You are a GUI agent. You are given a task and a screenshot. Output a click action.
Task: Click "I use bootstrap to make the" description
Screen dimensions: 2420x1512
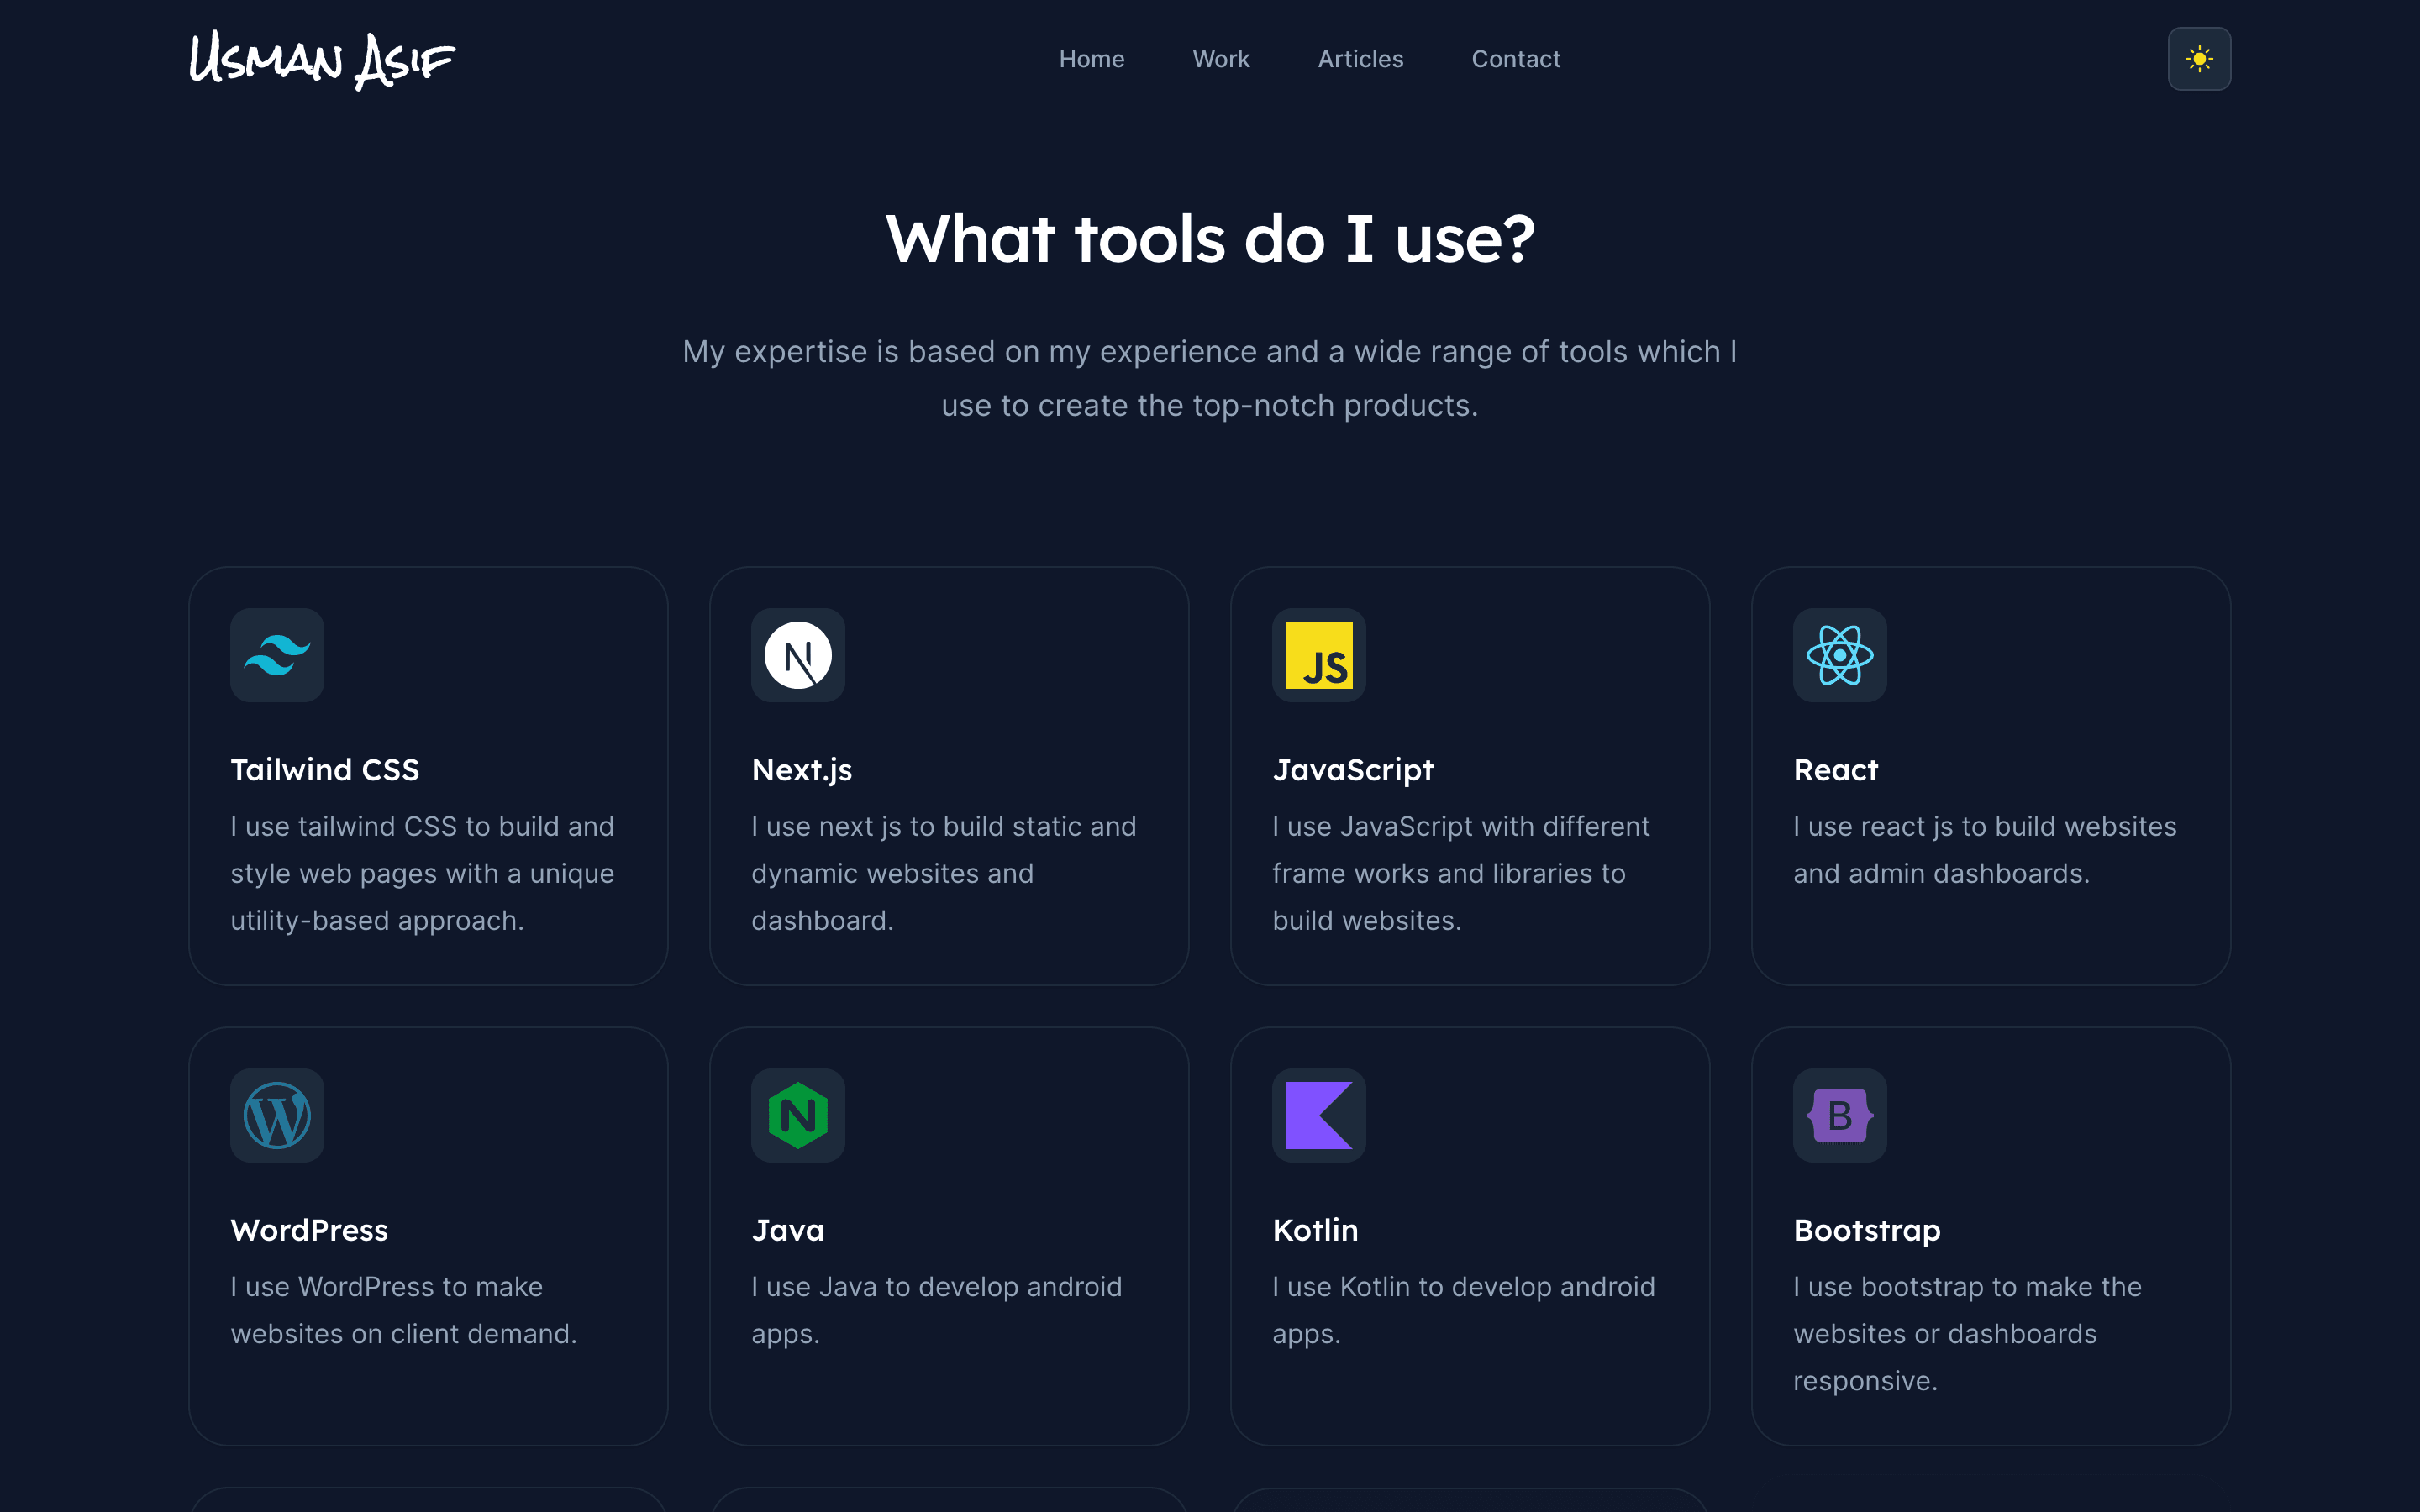click(x=1967, y=1333)
